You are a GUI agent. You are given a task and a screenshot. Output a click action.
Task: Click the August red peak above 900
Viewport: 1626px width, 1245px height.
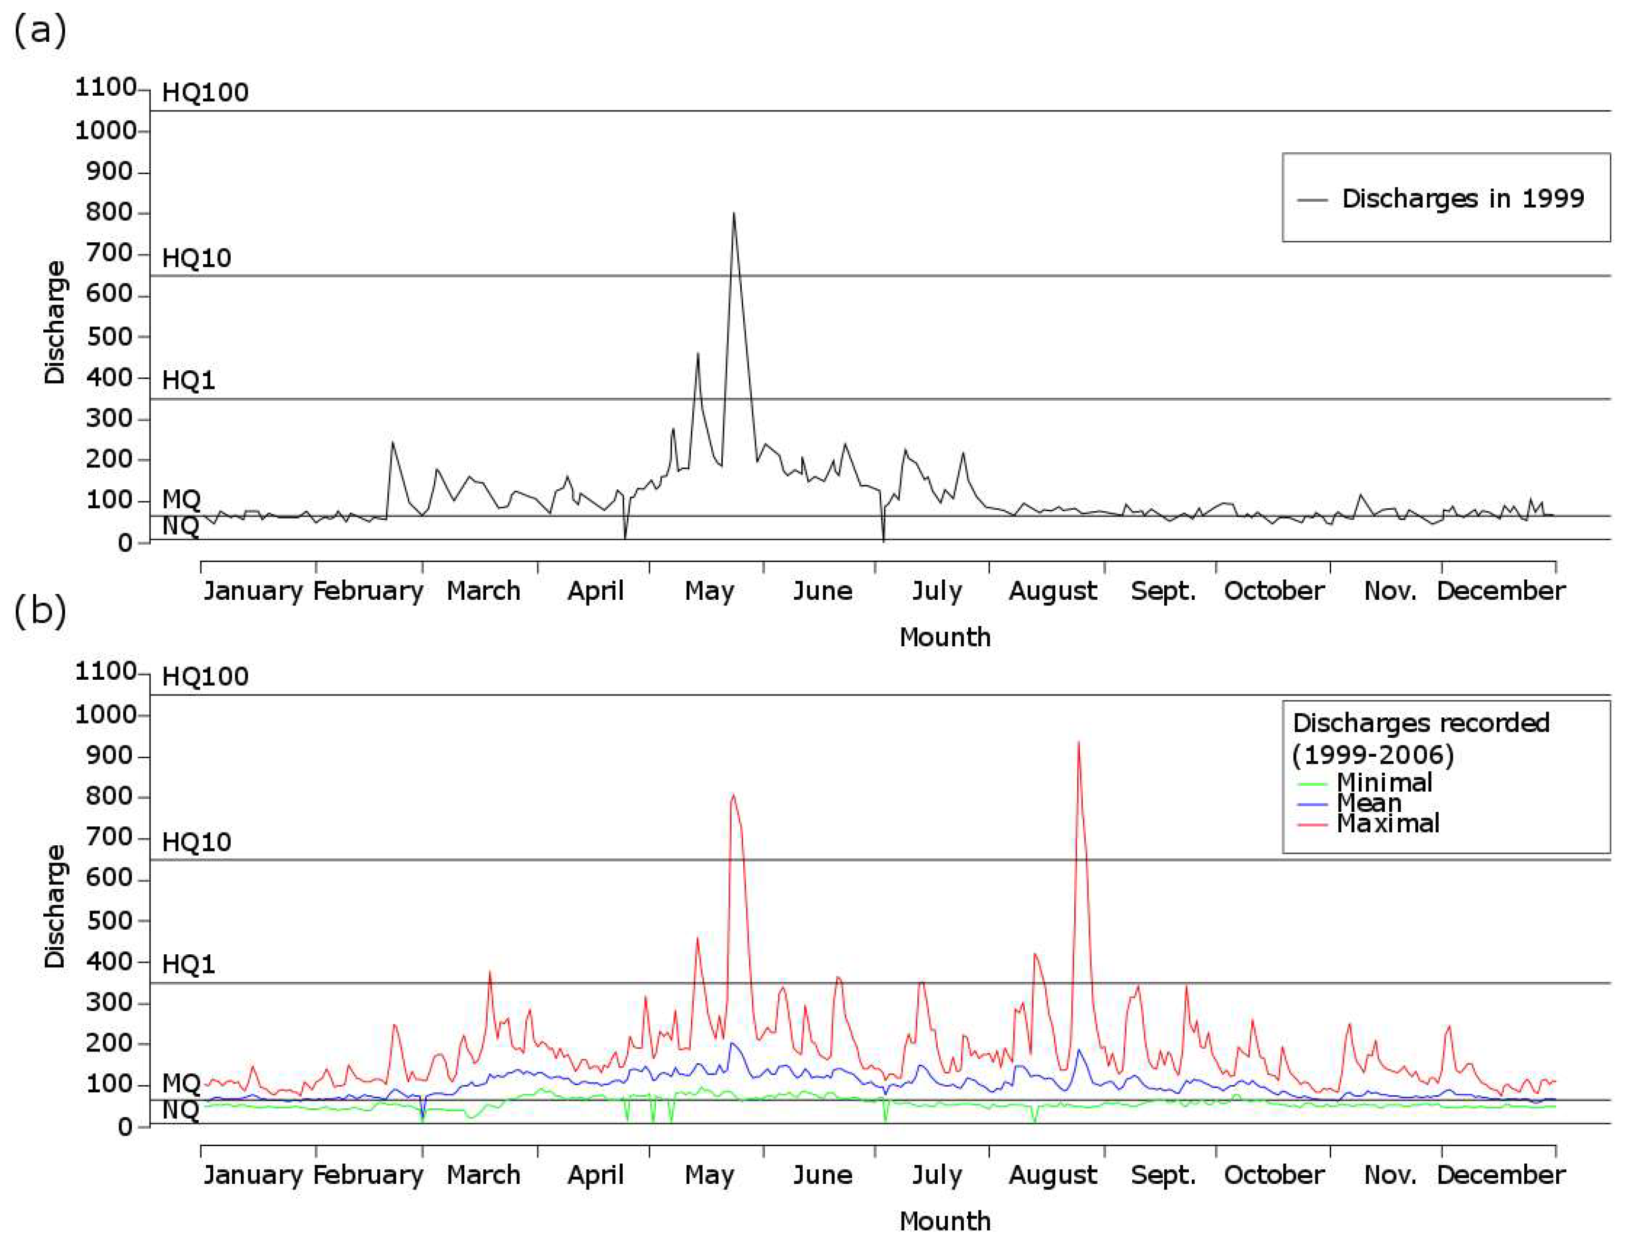[1078, 744]
